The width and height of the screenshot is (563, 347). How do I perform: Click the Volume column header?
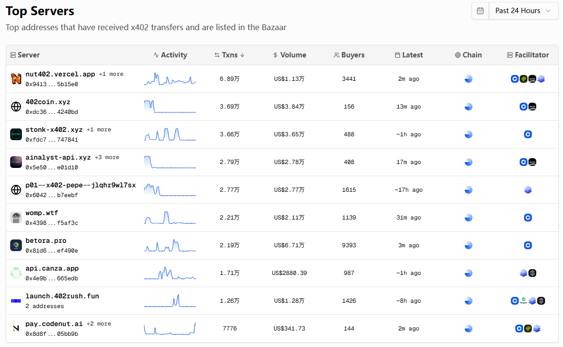(x=290, y=55)
